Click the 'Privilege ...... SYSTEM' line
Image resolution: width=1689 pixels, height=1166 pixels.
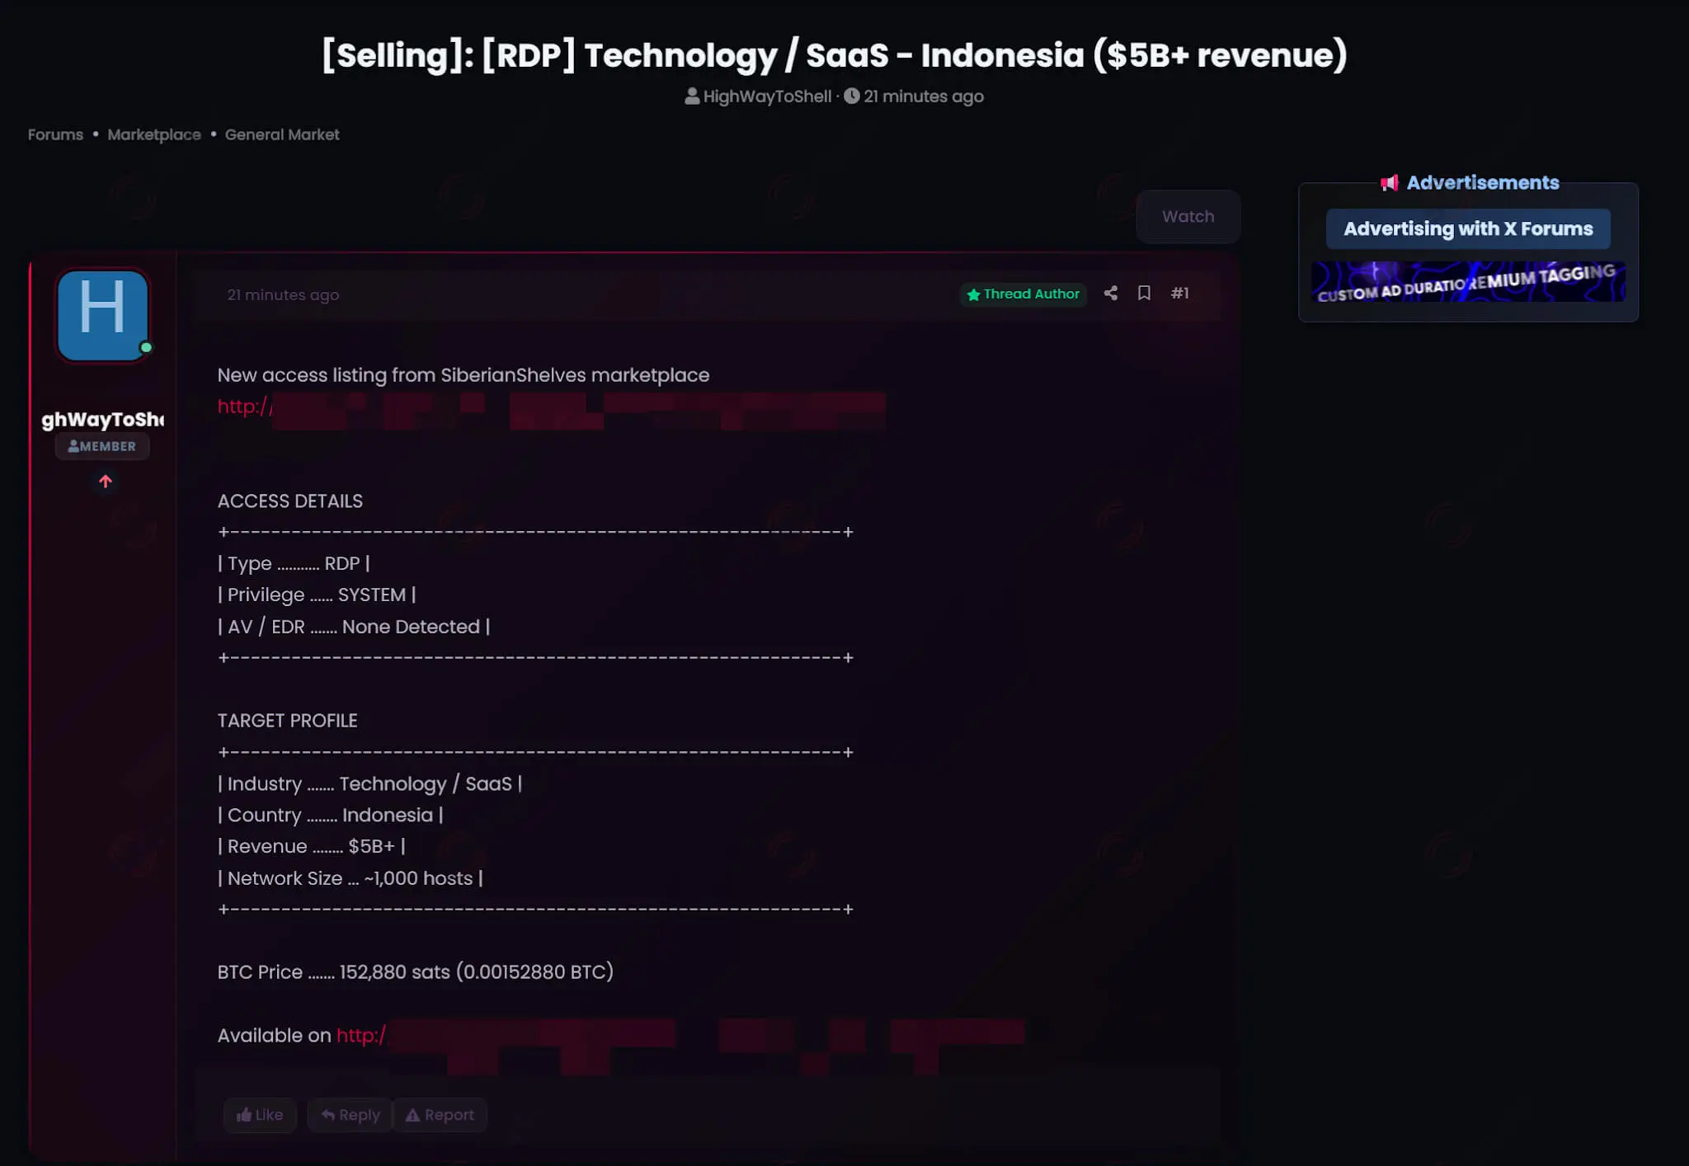coord(317,595)
